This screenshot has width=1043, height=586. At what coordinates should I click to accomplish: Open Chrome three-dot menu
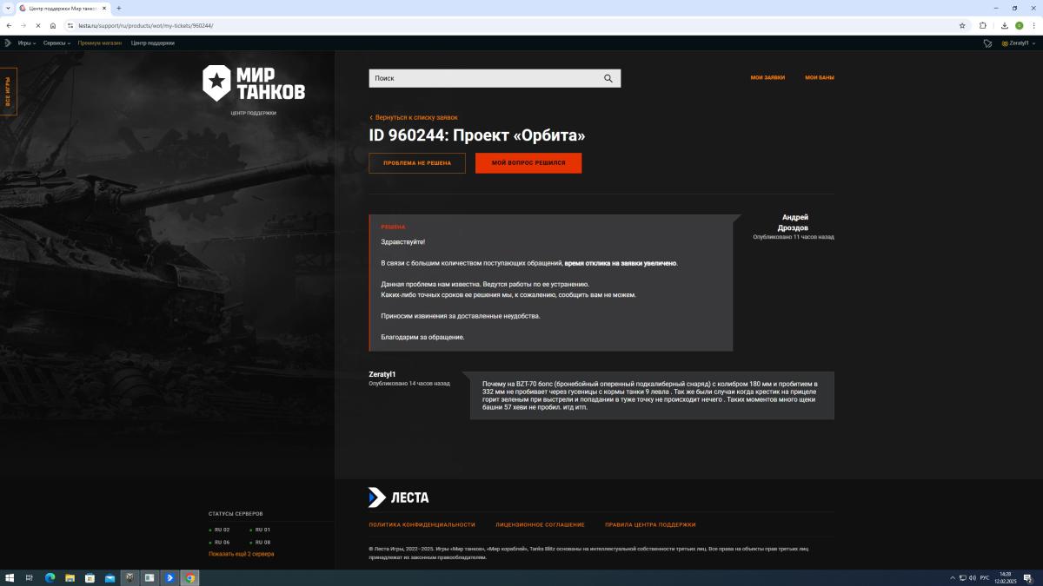pyautogui.click(x=1034, y=25)
